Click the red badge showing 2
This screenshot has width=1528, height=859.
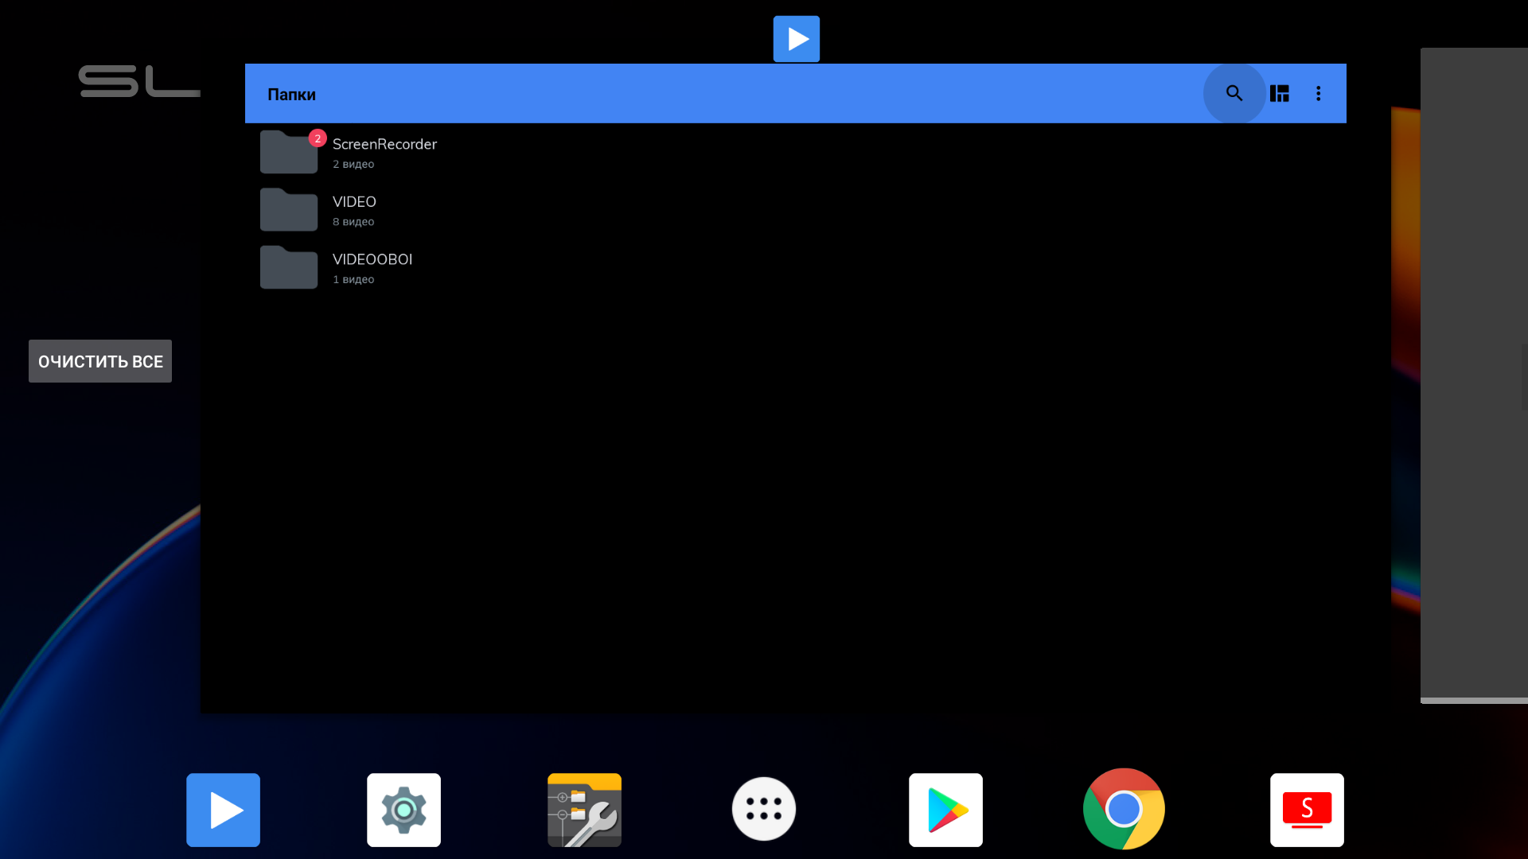(318, 138)
